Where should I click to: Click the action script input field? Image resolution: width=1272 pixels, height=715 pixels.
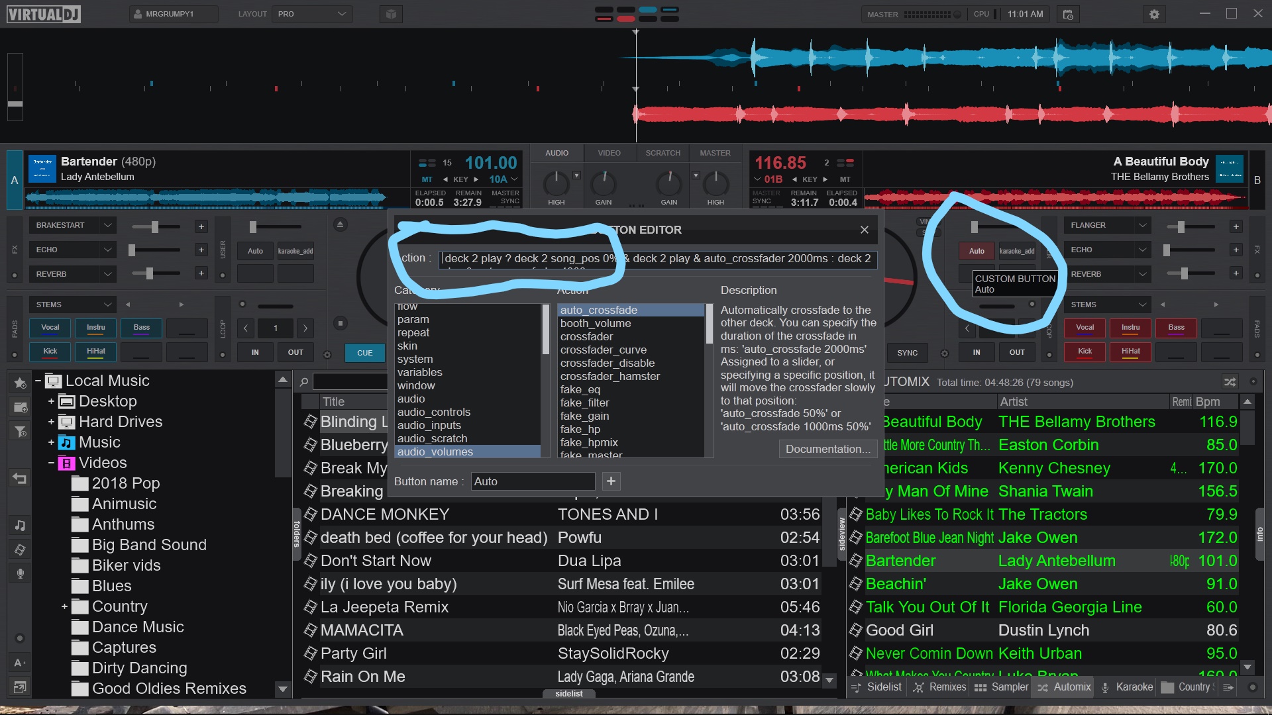tap(658, 259)
